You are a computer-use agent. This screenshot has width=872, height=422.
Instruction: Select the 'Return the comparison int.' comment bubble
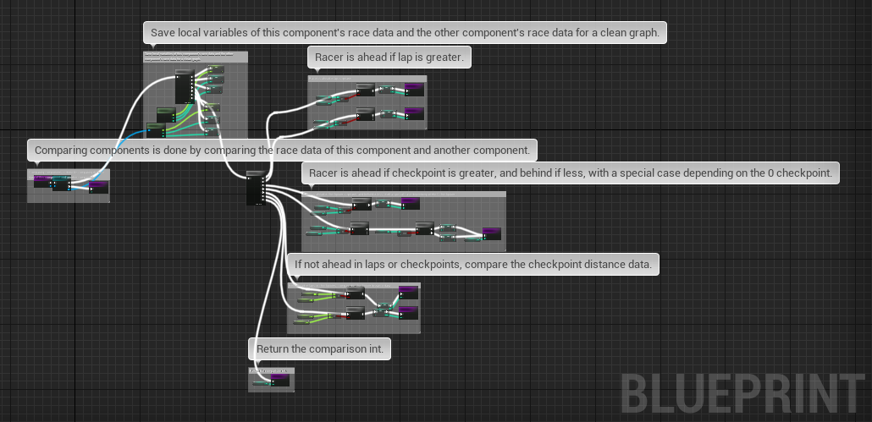click(319, 349)
